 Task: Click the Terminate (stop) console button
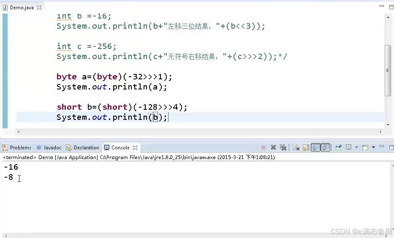click(264, 148)
